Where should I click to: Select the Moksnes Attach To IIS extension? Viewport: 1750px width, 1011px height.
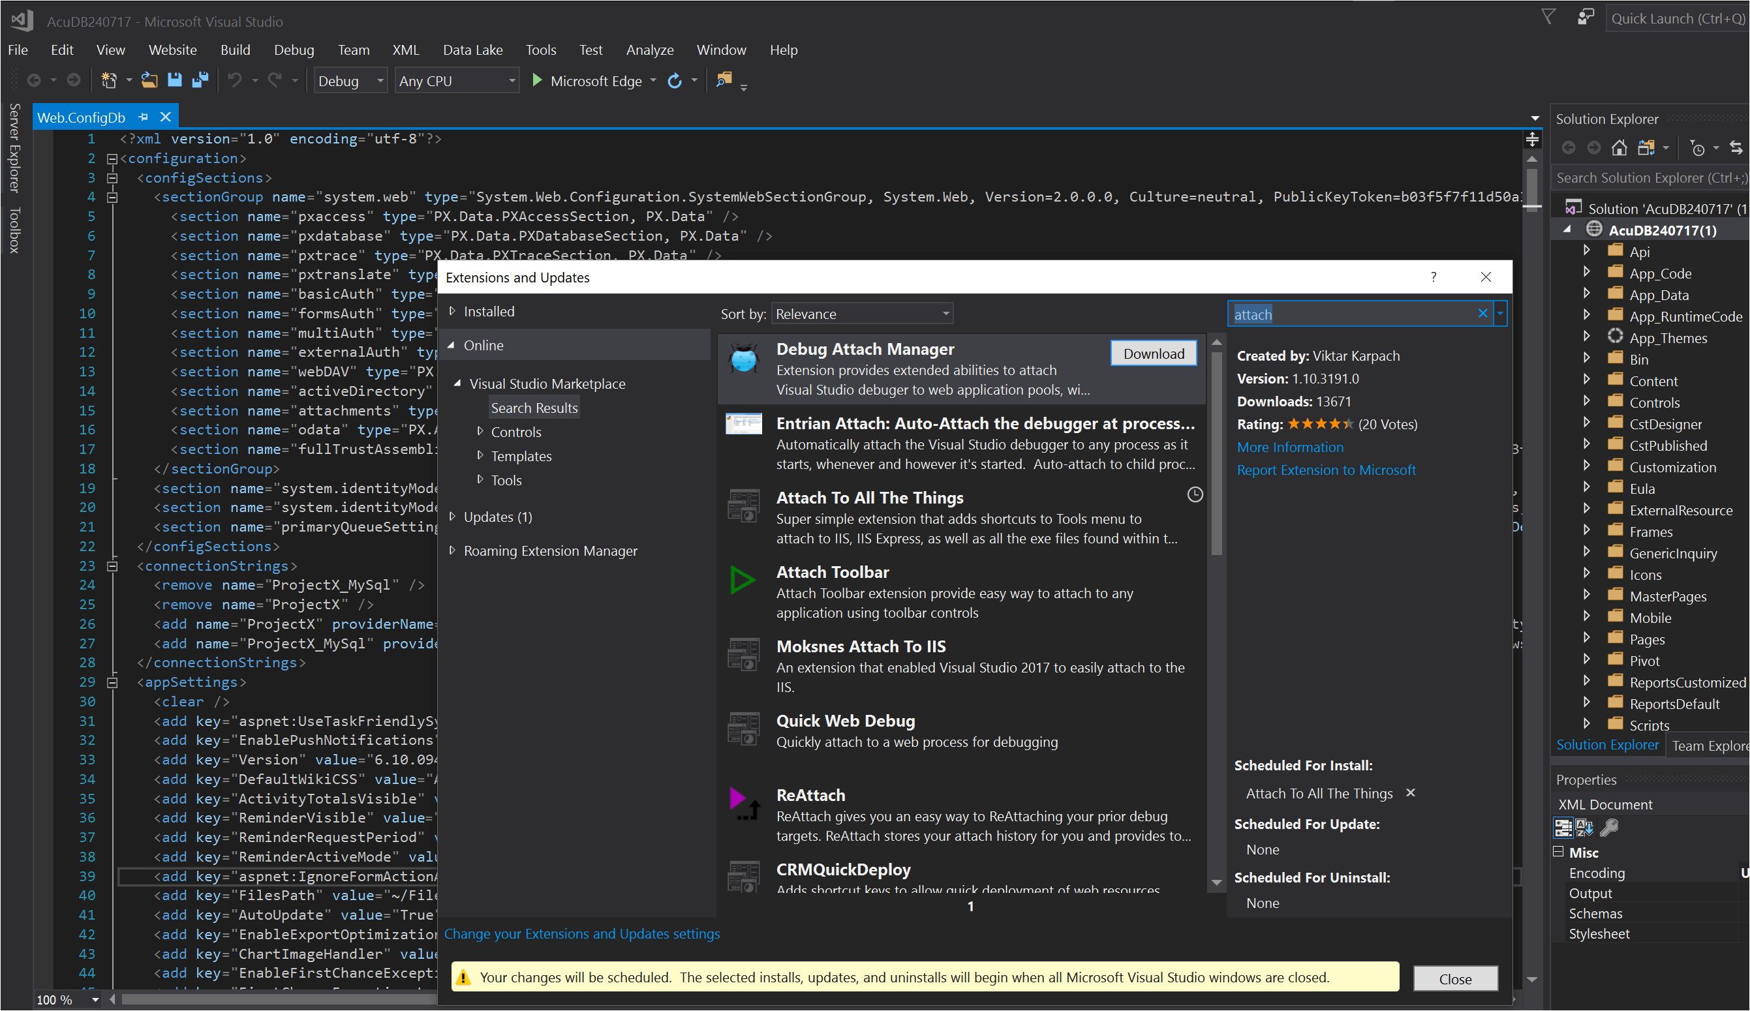[962, 666]
